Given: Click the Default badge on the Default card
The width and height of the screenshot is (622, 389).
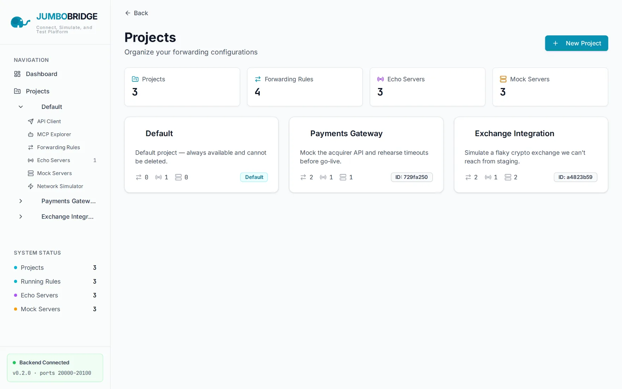Looking at the screenshot, I should pos(254,177).
